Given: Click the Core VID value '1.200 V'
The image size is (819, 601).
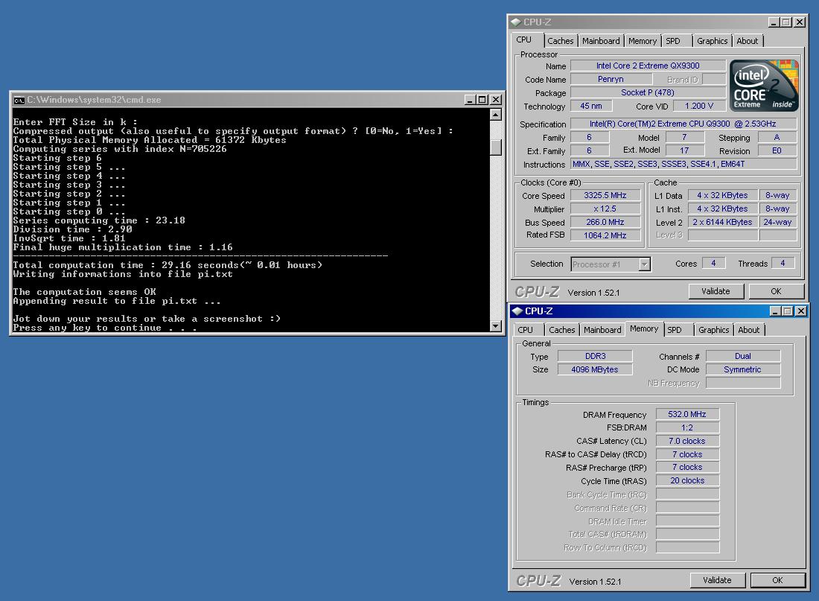Looking at the screenshot, I should point(699,106).
